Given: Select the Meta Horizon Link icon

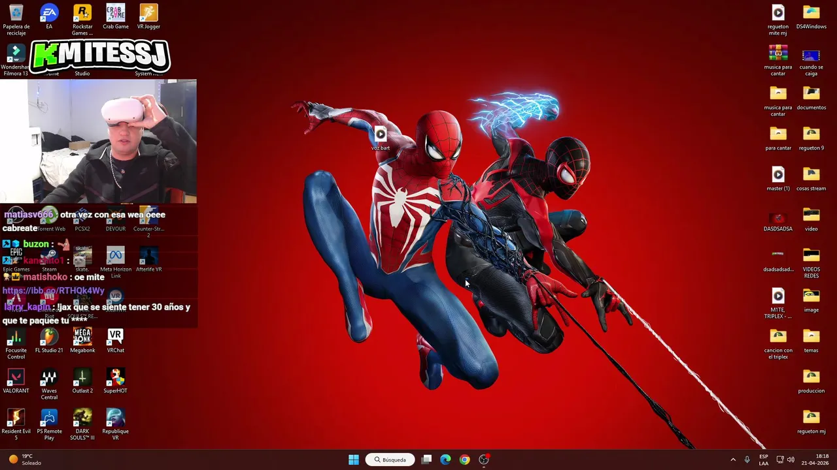Looking at the screenshot, I should point(115,262).
